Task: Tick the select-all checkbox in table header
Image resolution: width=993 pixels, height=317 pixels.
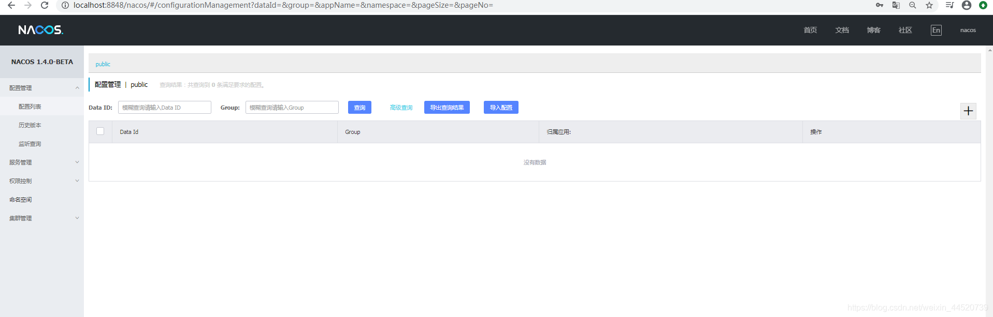Action: coord(100,131)
